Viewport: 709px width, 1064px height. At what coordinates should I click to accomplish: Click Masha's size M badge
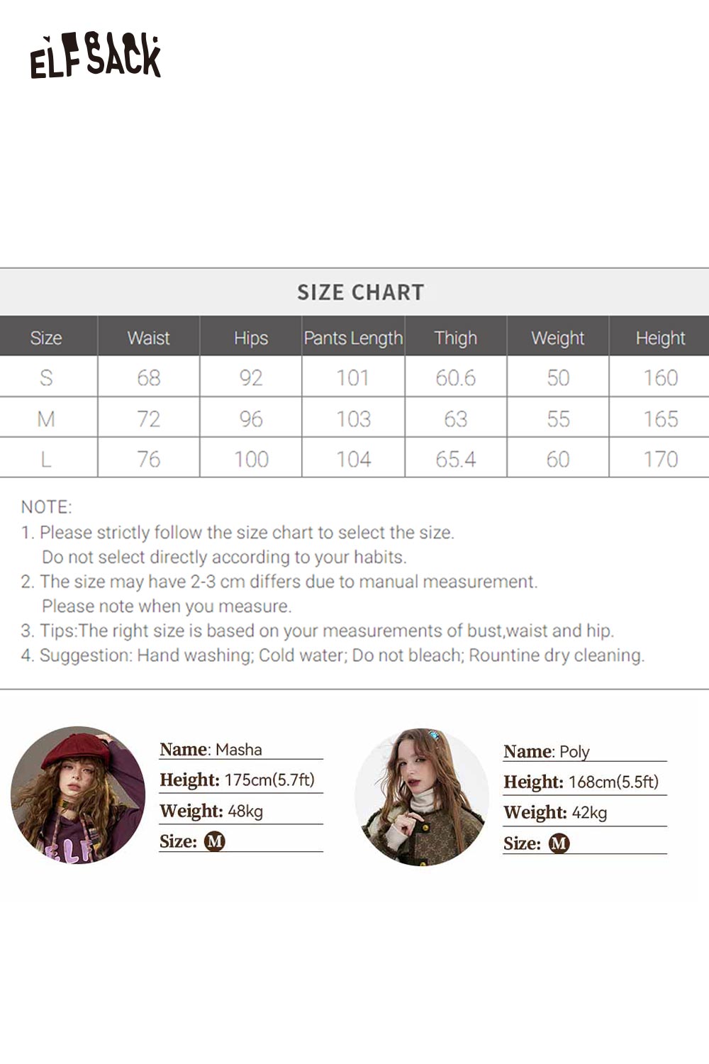pos(214,841)
